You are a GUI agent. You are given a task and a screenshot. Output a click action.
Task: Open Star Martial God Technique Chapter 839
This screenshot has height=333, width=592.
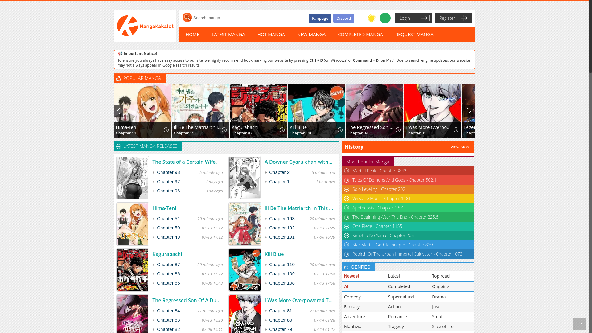click(393, 245)
